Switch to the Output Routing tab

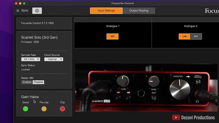[x=139, y=11]
